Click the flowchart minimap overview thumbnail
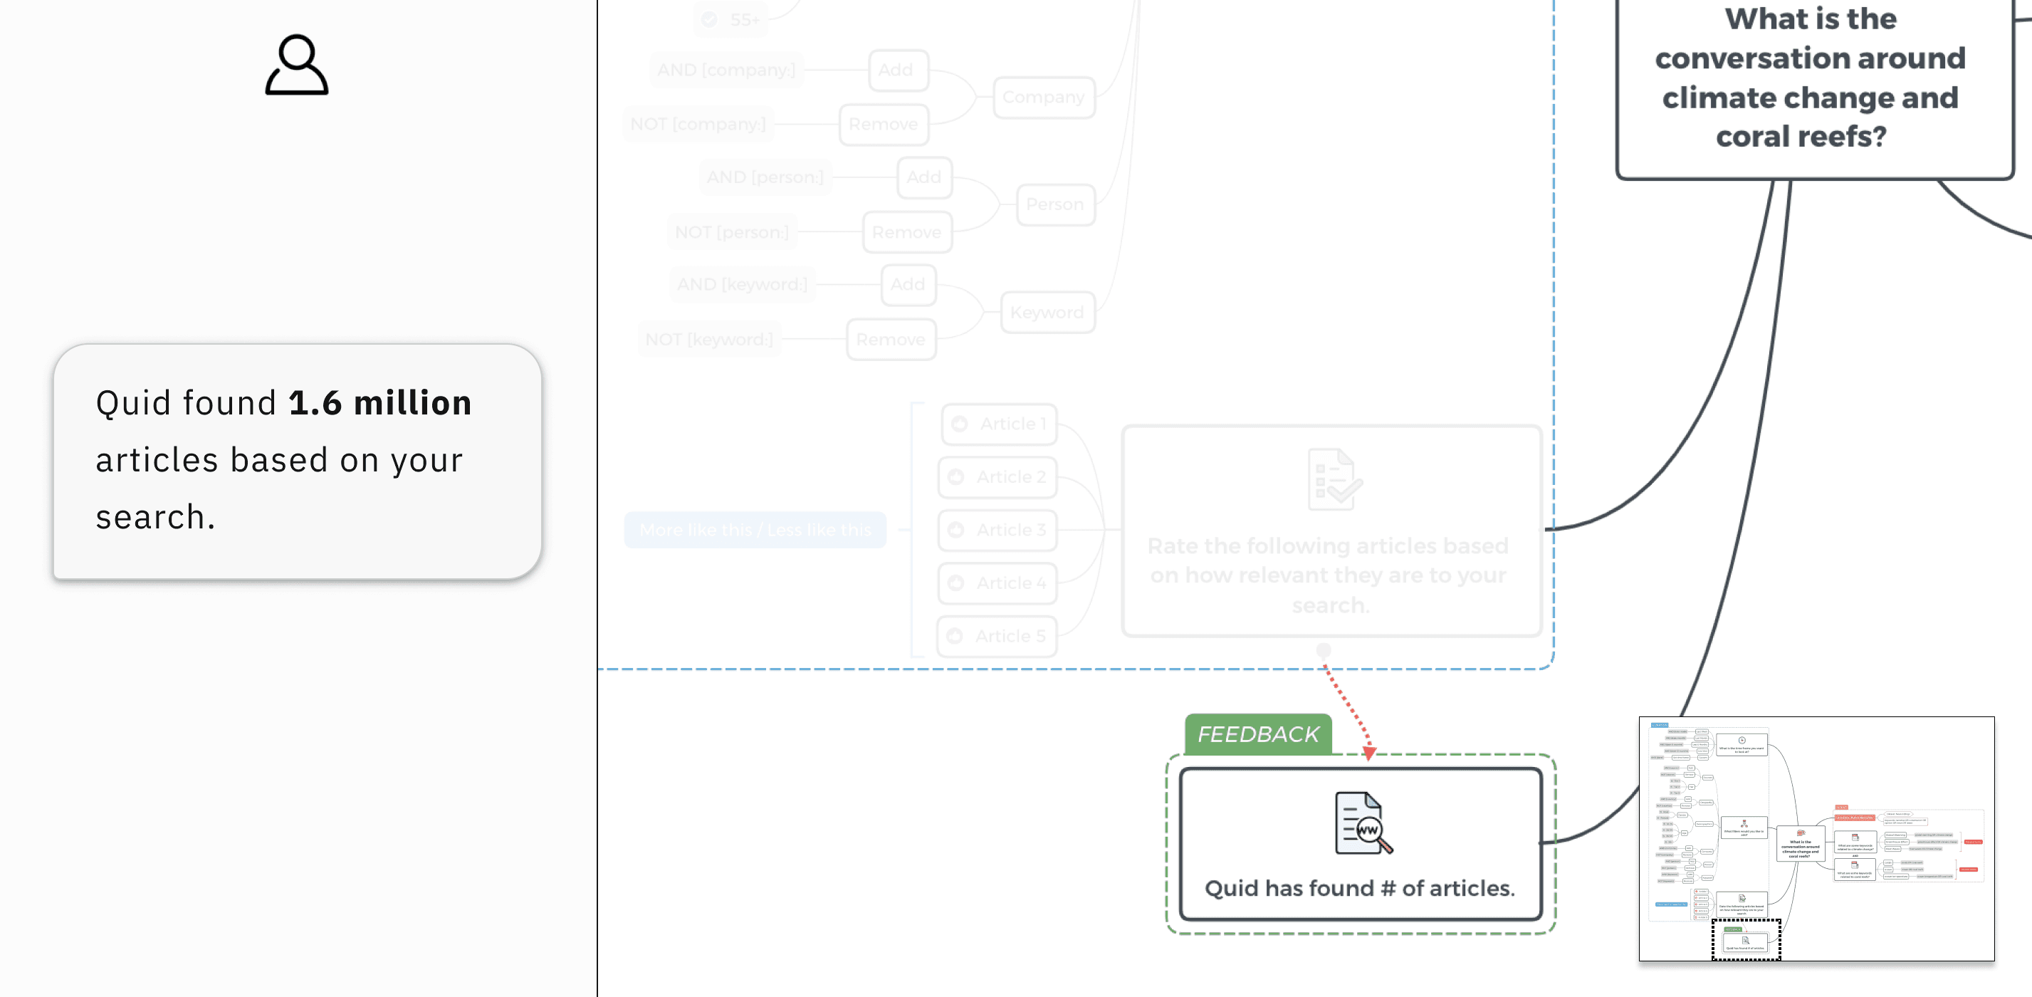The width and height of the screenshot is (2032, 997). [x=1816, y=838]
